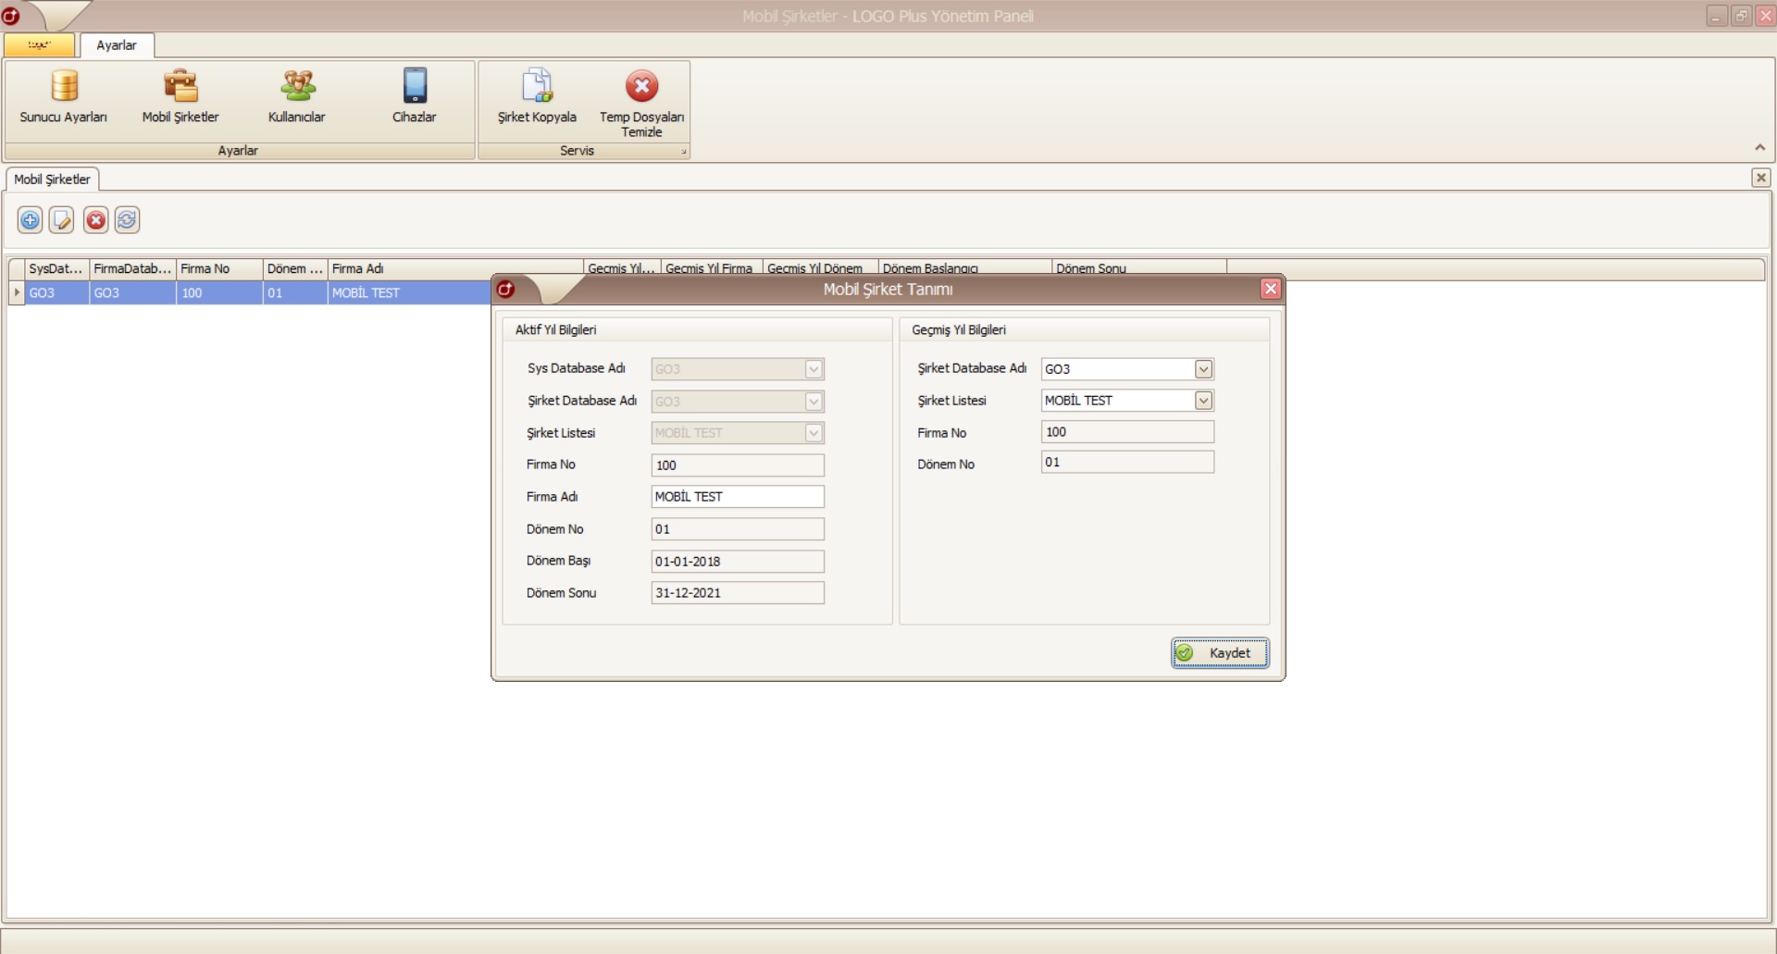
Task: Click the red delete record icon
Action: (x=95, y=220)
